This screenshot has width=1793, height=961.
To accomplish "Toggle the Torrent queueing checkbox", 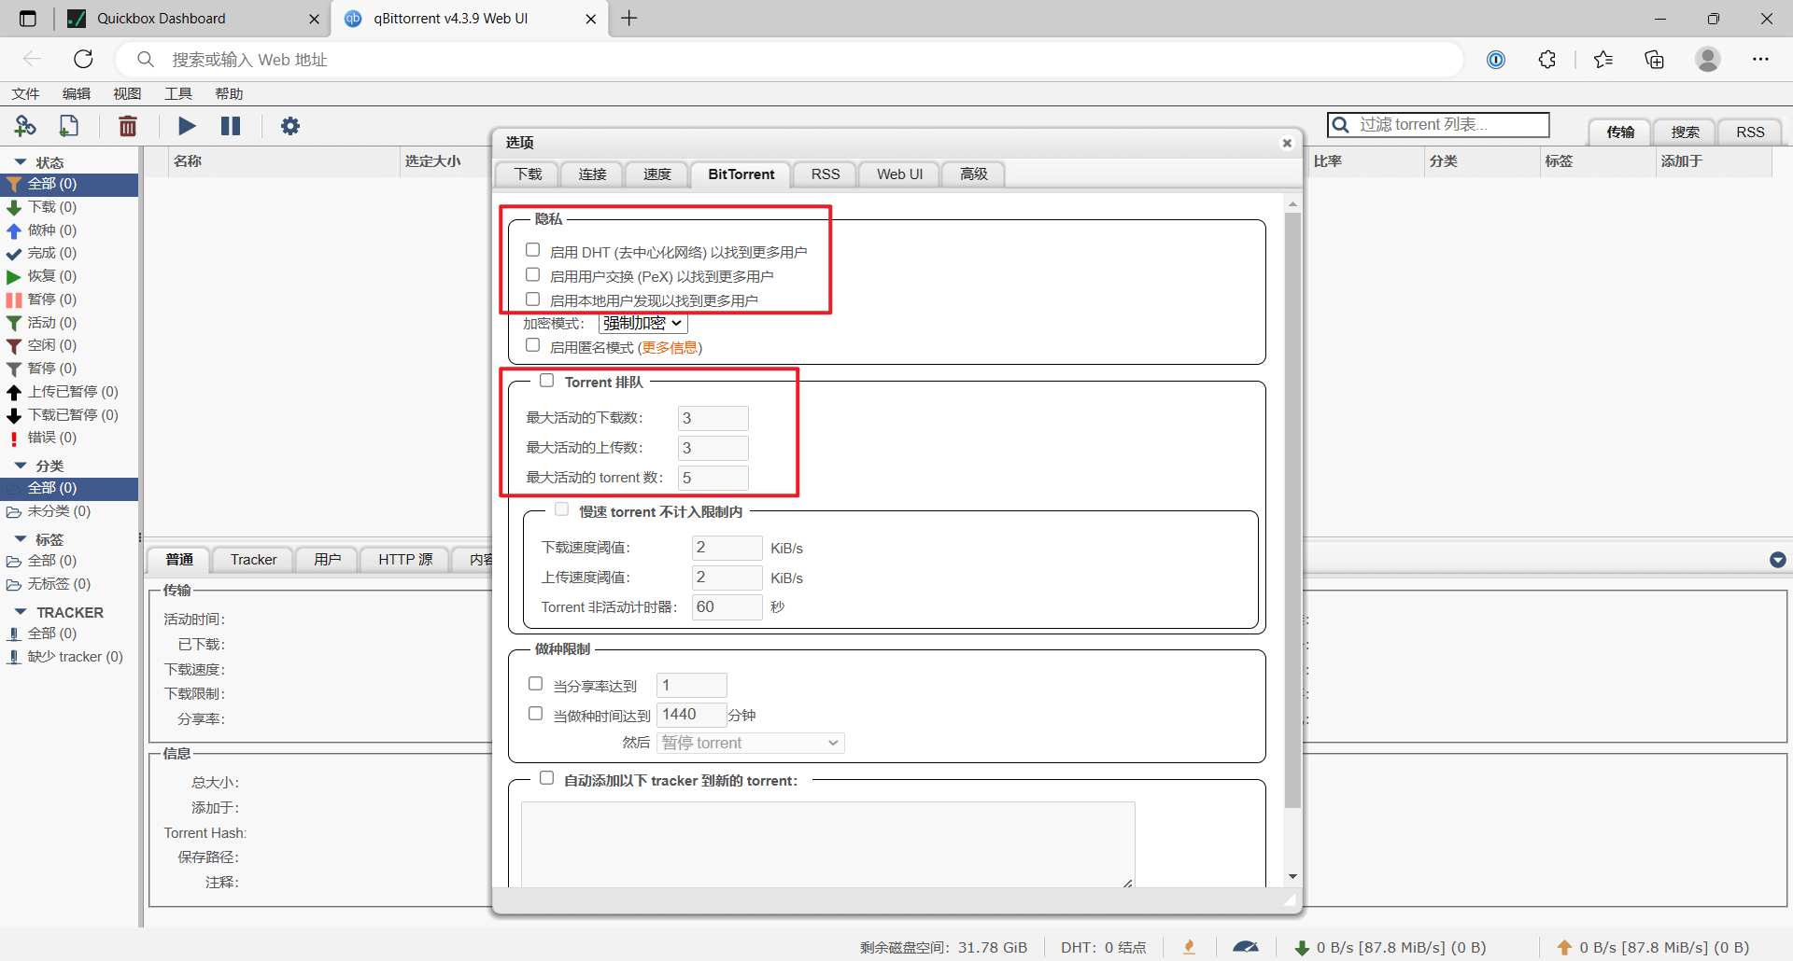I will click(x=547, y=381).
